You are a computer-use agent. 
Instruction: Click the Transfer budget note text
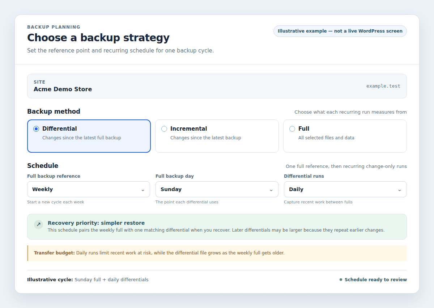click(159, 253)
